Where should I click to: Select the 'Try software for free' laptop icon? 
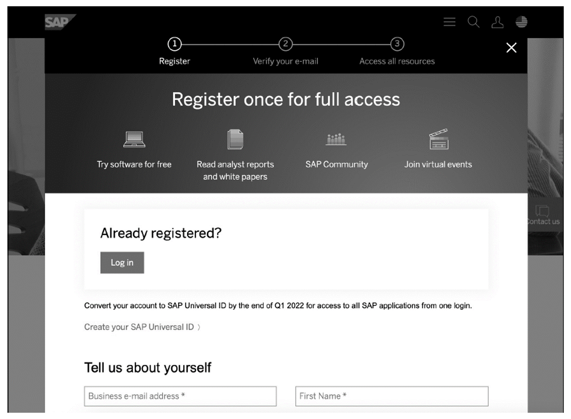135,139
